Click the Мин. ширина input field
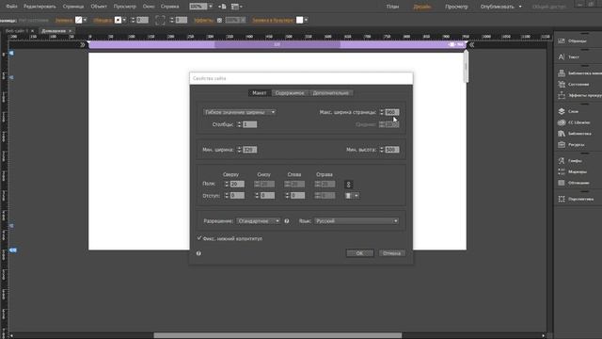Viewport: 602px width, 339px height. pyautogui.click(x=250, y=150)
